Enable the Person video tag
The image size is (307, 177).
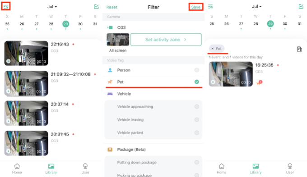coord(197,70)
